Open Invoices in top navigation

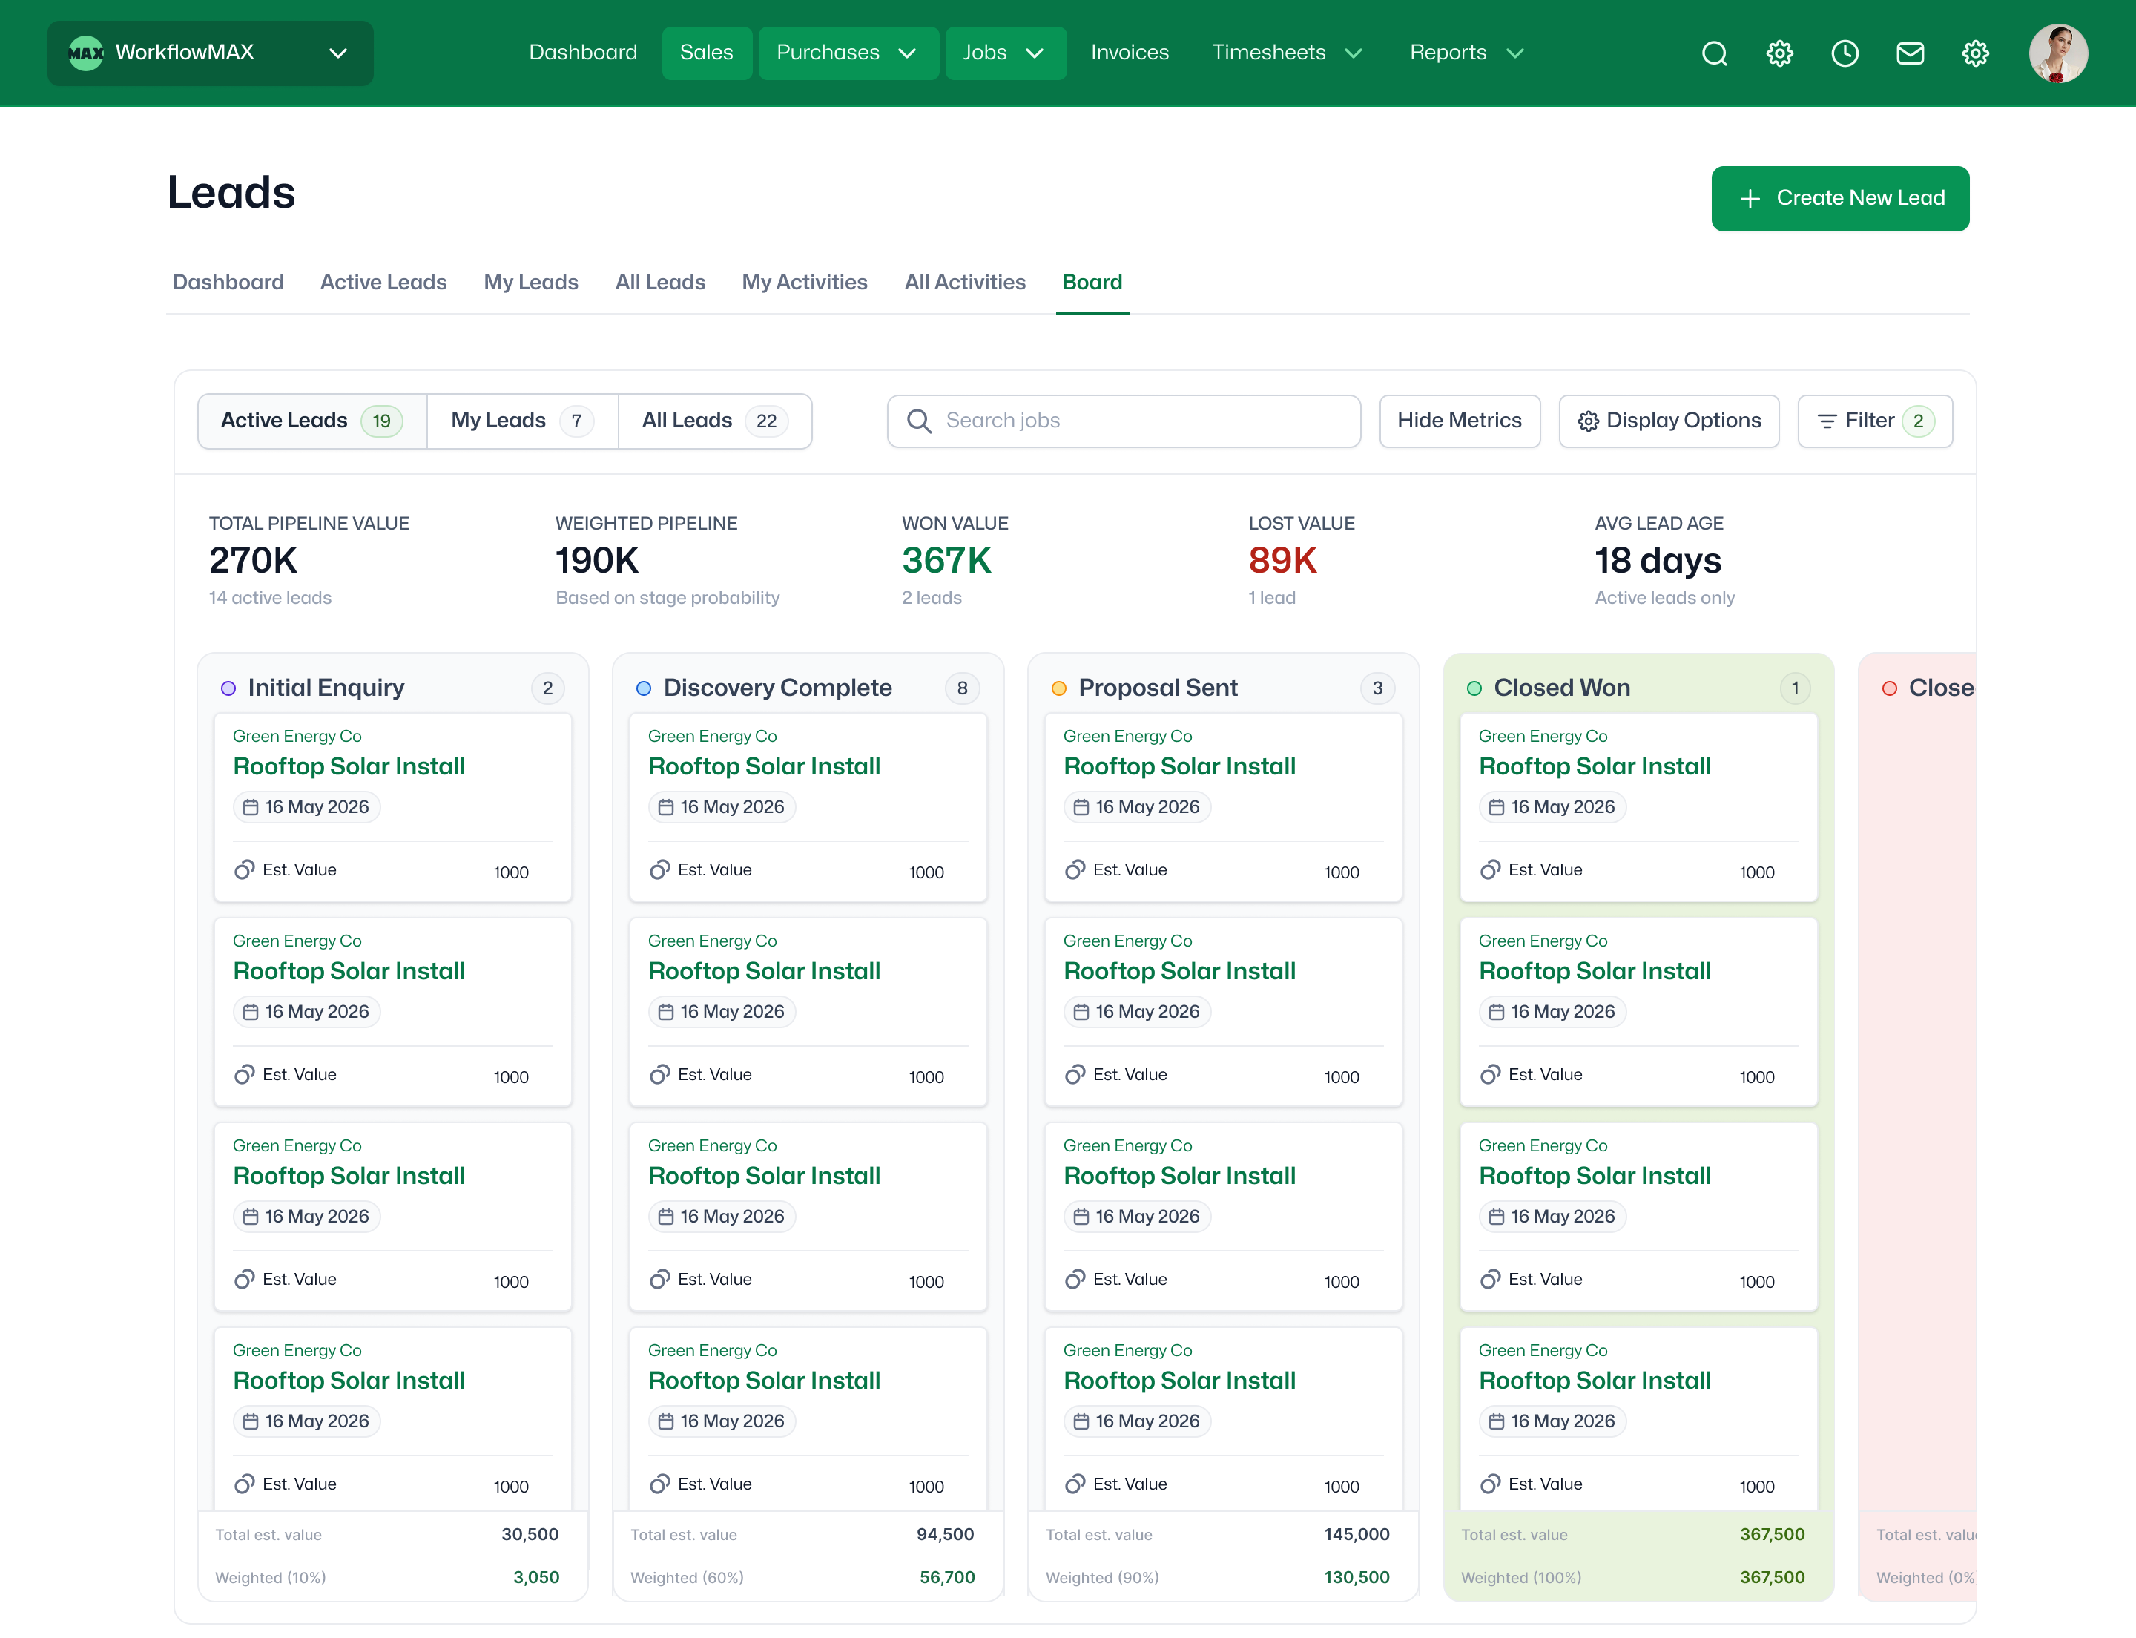[1129, 53]
